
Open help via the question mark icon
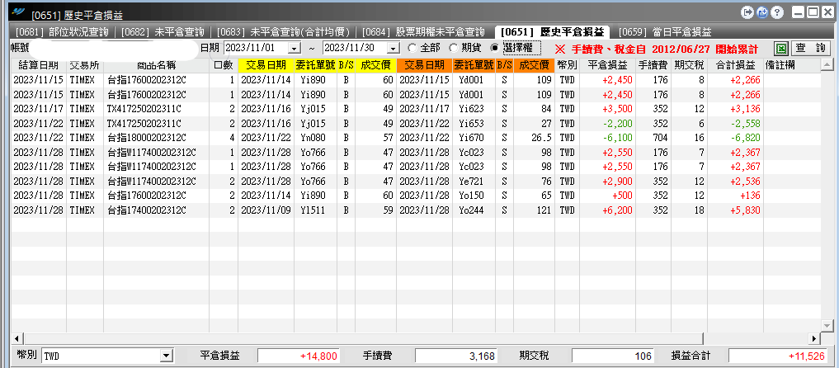[x=777, y=12]
